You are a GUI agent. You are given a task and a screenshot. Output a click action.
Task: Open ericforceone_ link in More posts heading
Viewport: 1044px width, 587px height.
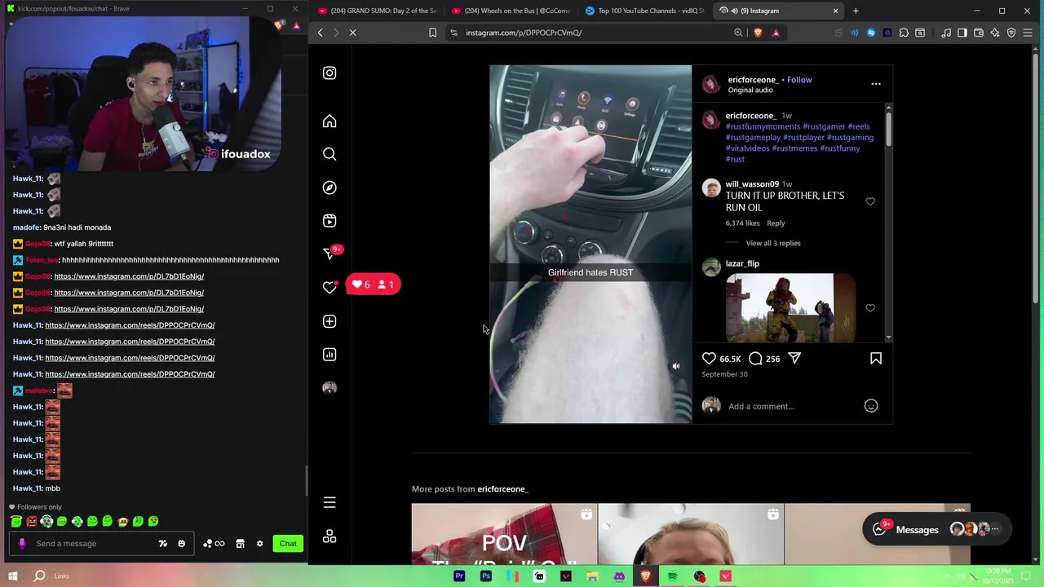tap(502, 489)
